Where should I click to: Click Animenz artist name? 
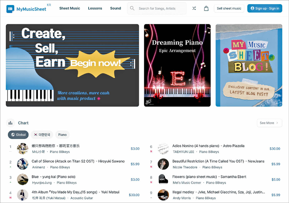(x=38, y=167)
